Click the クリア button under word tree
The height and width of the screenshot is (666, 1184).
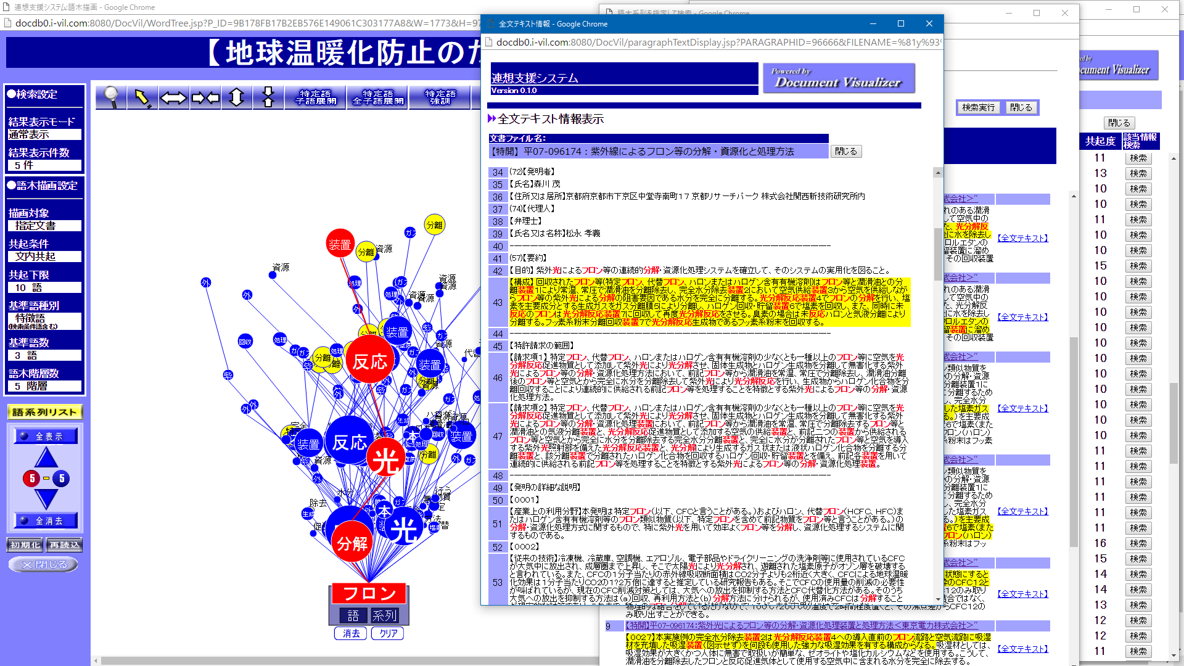[388, 633]
